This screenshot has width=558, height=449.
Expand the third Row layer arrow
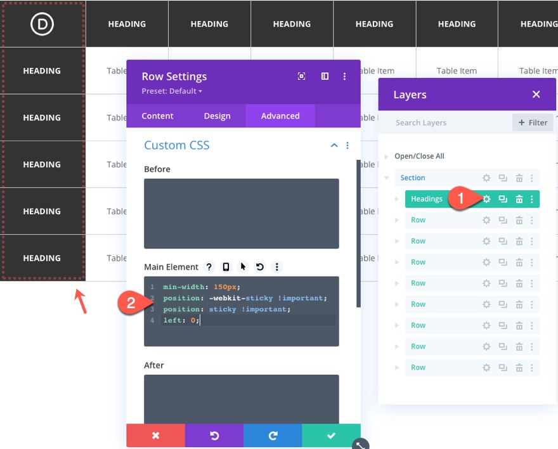[397, 262]
